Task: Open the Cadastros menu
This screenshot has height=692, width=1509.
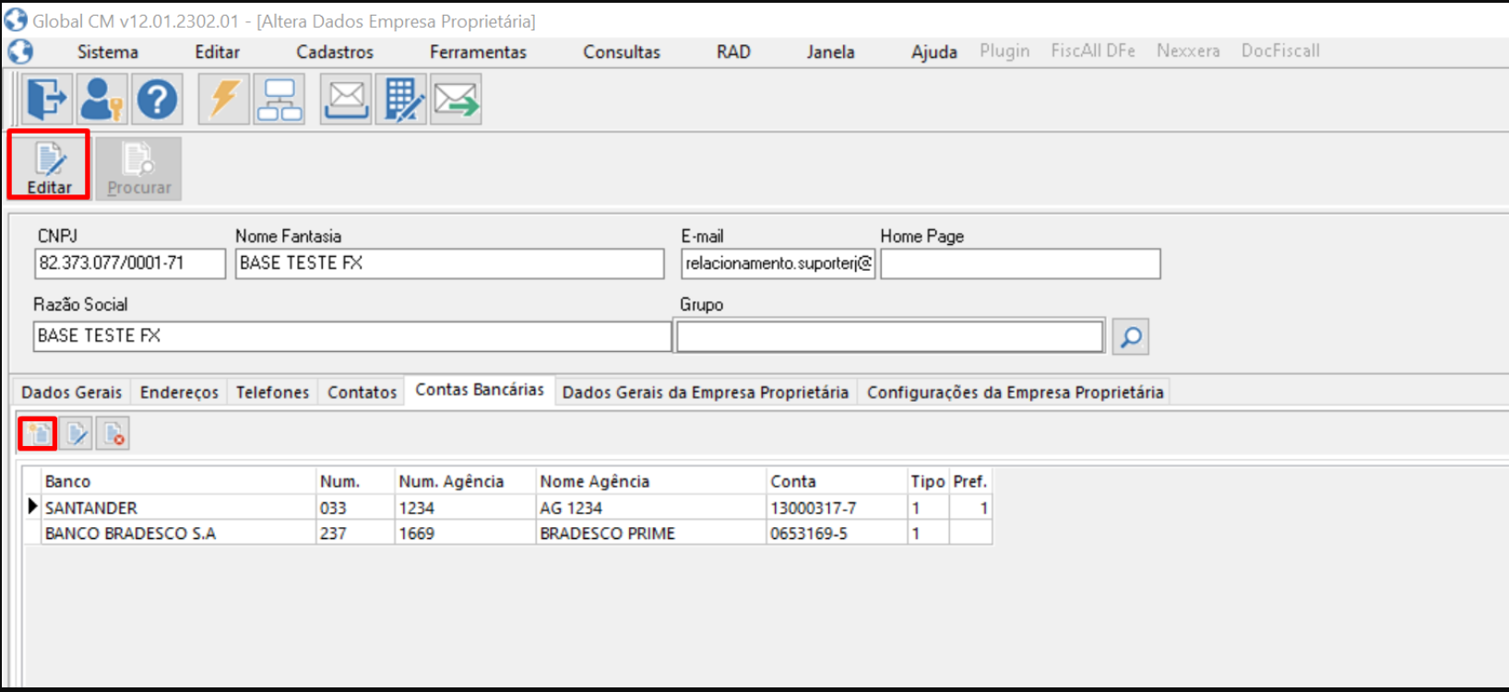Action: (x=334, y=53)
